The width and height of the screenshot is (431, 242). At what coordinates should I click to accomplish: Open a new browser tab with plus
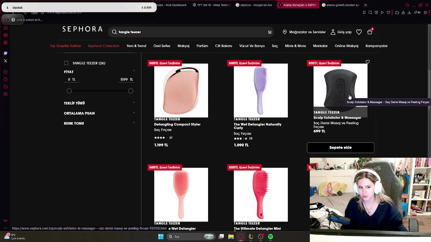click(366, 5)
